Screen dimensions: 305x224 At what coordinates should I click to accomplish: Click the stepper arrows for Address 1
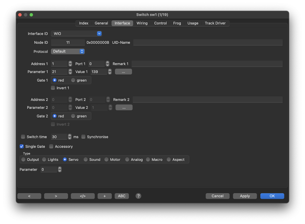tap(70, 64)
